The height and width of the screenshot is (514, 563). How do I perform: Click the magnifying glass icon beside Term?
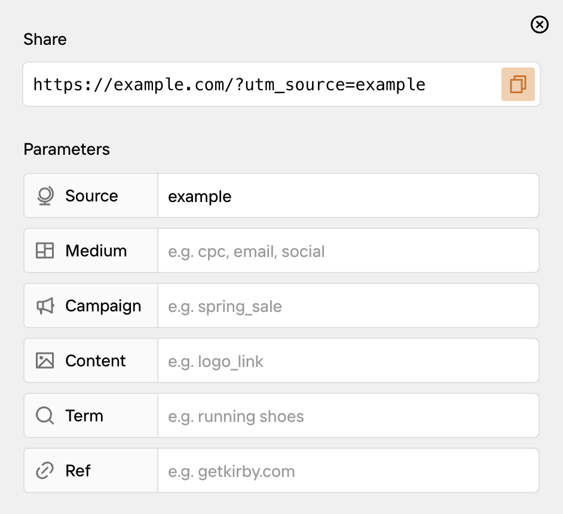[x=44, y=415]
